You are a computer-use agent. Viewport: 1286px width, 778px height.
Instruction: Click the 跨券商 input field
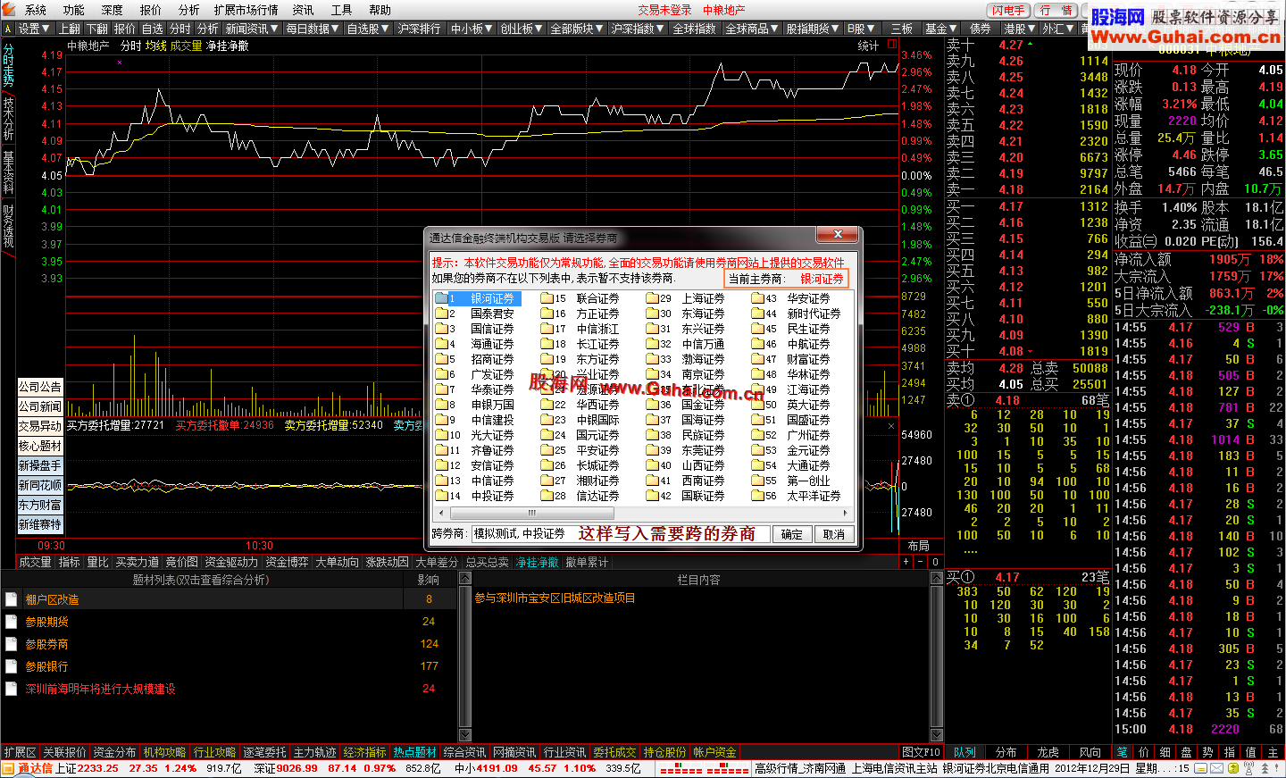coord(620,533)
